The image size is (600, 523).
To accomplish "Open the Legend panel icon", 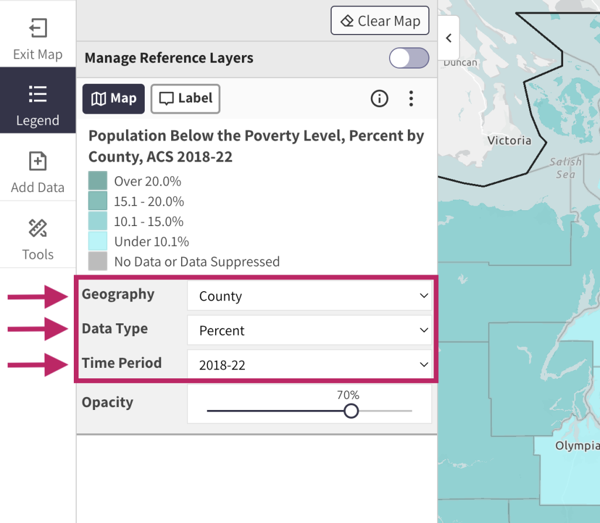I will (x=37, y=94).
